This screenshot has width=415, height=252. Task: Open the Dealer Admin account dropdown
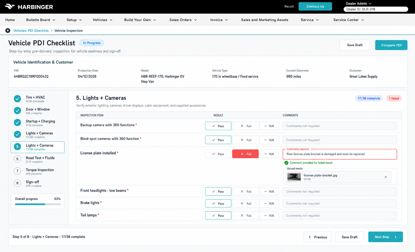click(x=358, y=4)
